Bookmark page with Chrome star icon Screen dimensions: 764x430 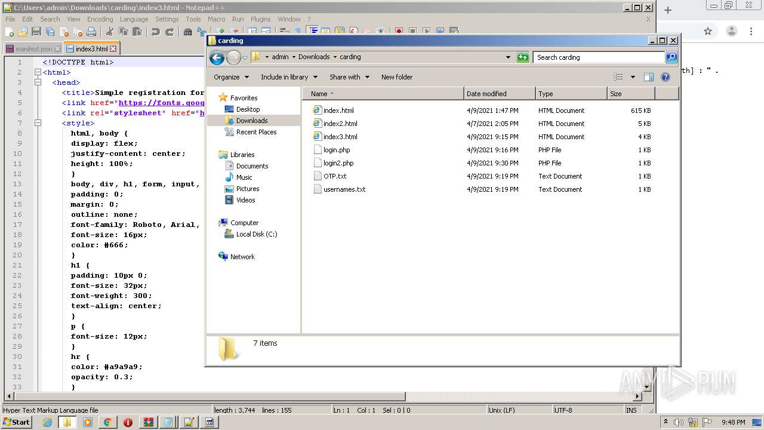pyautogui.click(x=708, y=32)
